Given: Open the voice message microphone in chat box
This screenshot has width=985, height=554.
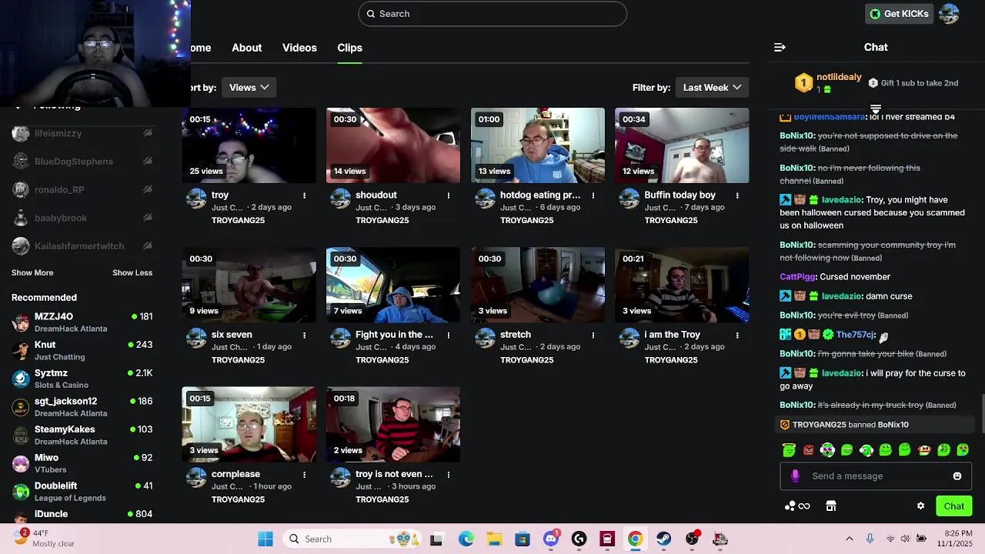Looking at the screenshot, I should [795, 476].
